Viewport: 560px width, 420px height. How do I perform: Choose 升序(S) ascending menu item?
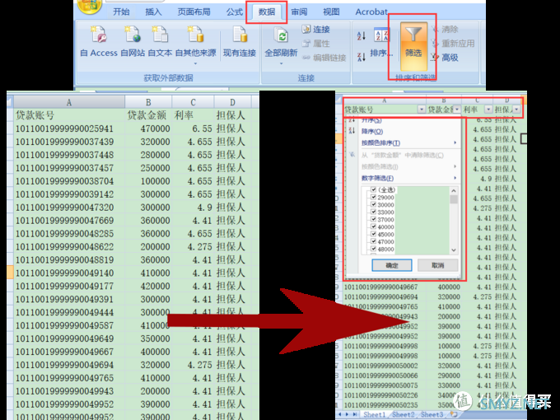tap(371, 120)
